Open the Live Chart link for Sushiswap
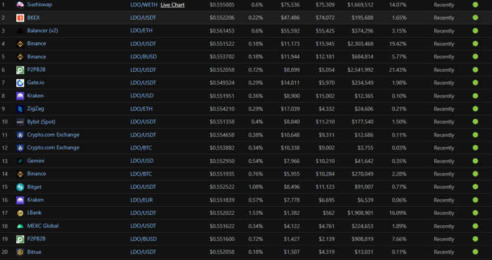This screenshot has height=260, width=492. [172, 5]
